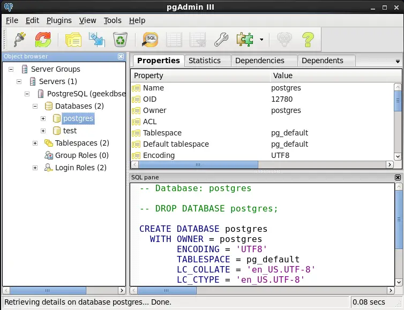Select Tablespaces (2) in tree
This screenshot has width=404, height=310.
tap(82, 143)
